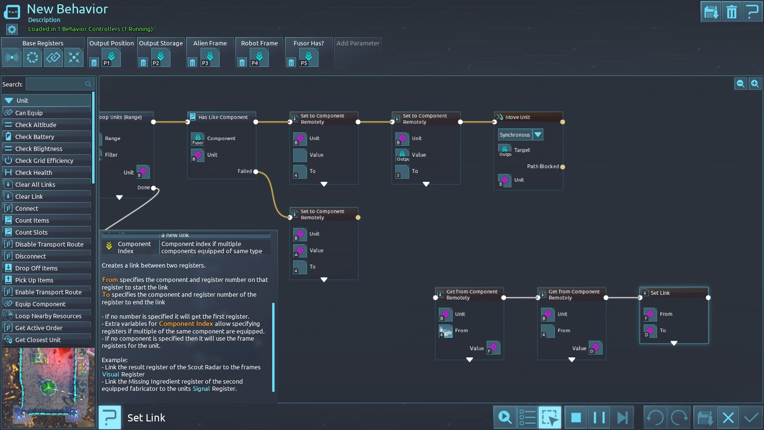Click the scrollbar of the Set Link help panel
The height and width of the screenshot is (430, 764).
273,346
